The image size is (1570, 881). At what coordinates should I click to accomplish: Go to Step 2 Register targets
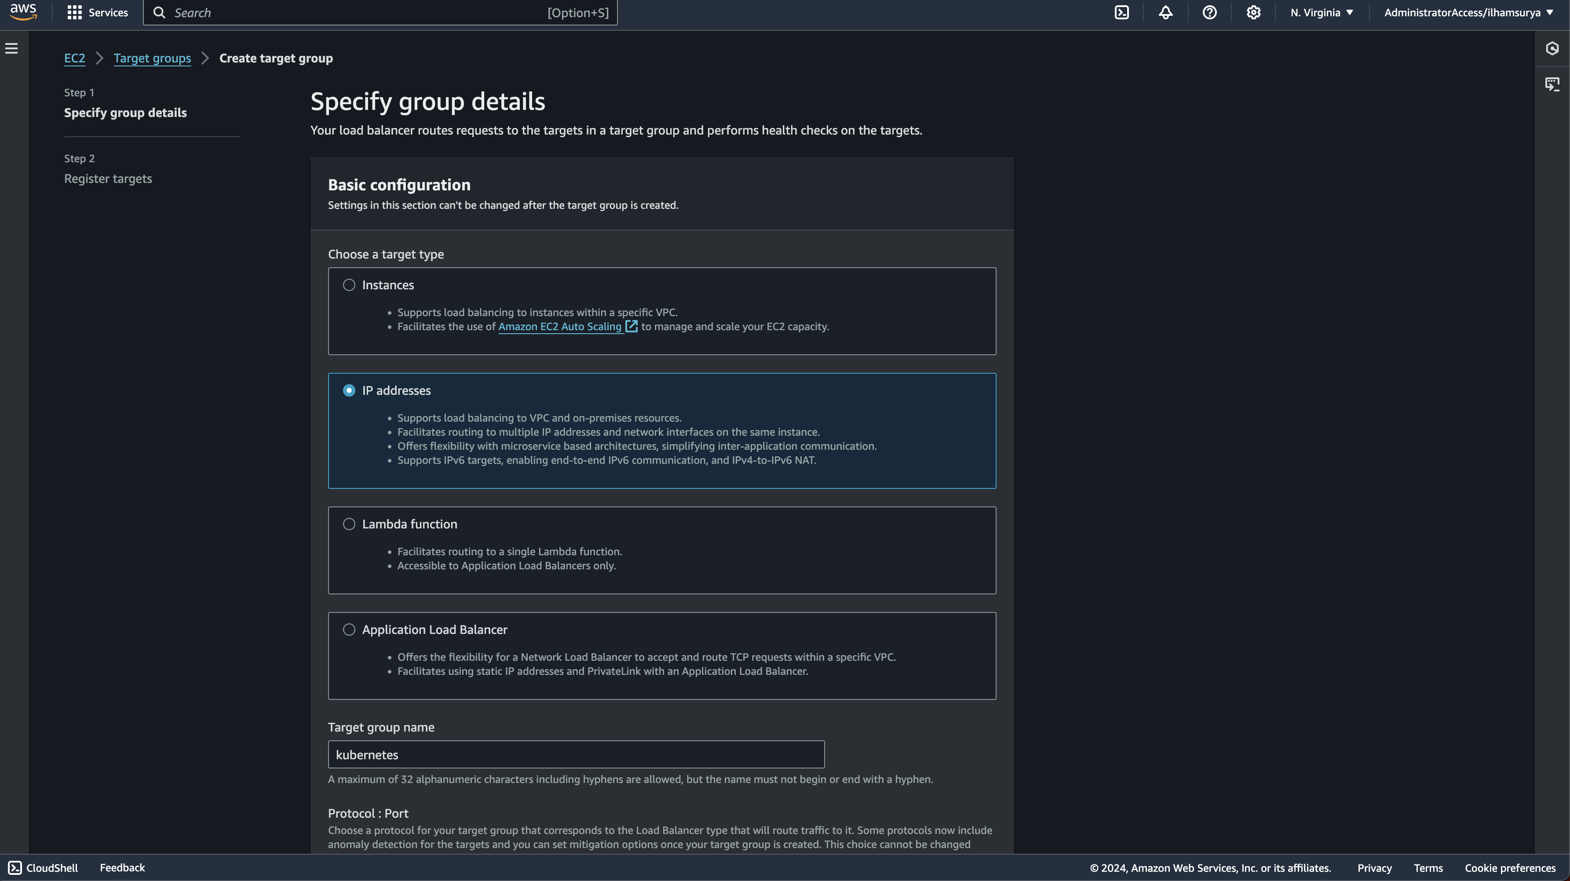click(108, 178)
